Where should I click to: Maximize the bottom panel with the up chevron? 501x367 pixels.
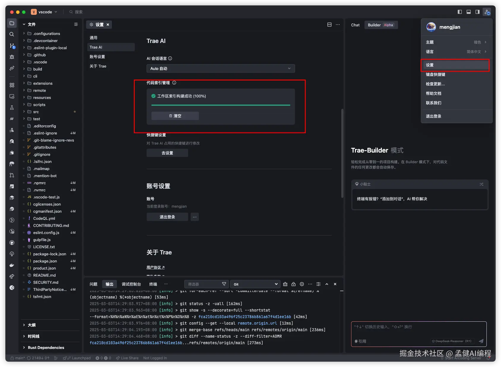click(327, 284)
